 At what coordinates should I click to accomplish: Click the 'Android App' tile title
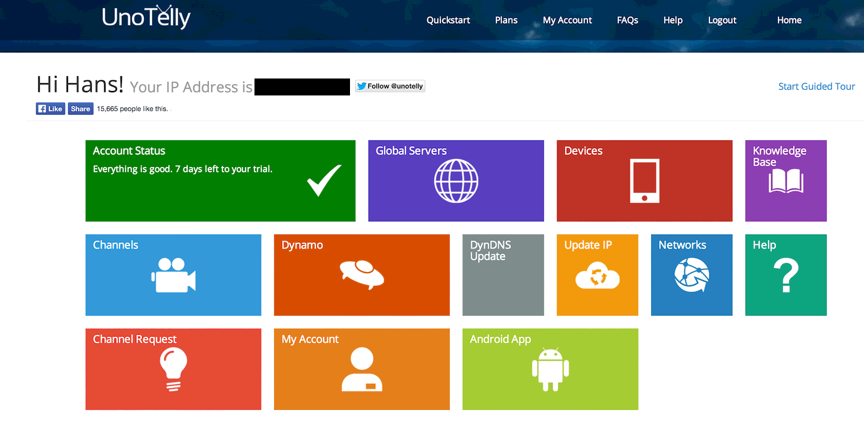[x=500, y=339]
